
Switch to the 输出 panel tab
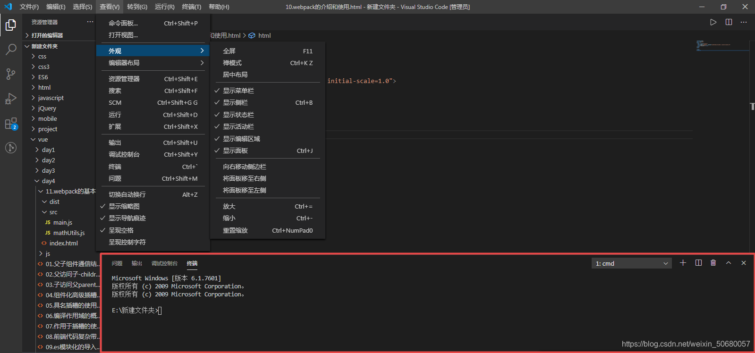pyautogui.click(x=137, y=263)
